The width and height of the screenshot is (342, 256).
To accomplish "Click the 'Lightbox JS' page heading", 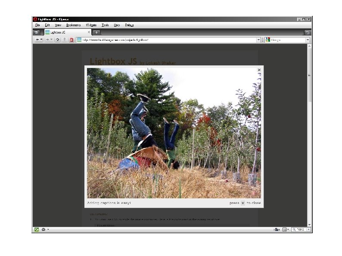I will coord(113,61).
